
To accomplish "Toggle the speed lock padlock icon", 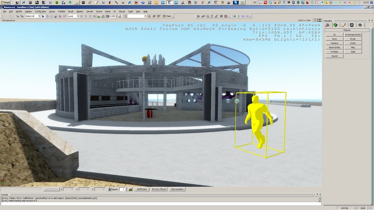I will 109,189.
